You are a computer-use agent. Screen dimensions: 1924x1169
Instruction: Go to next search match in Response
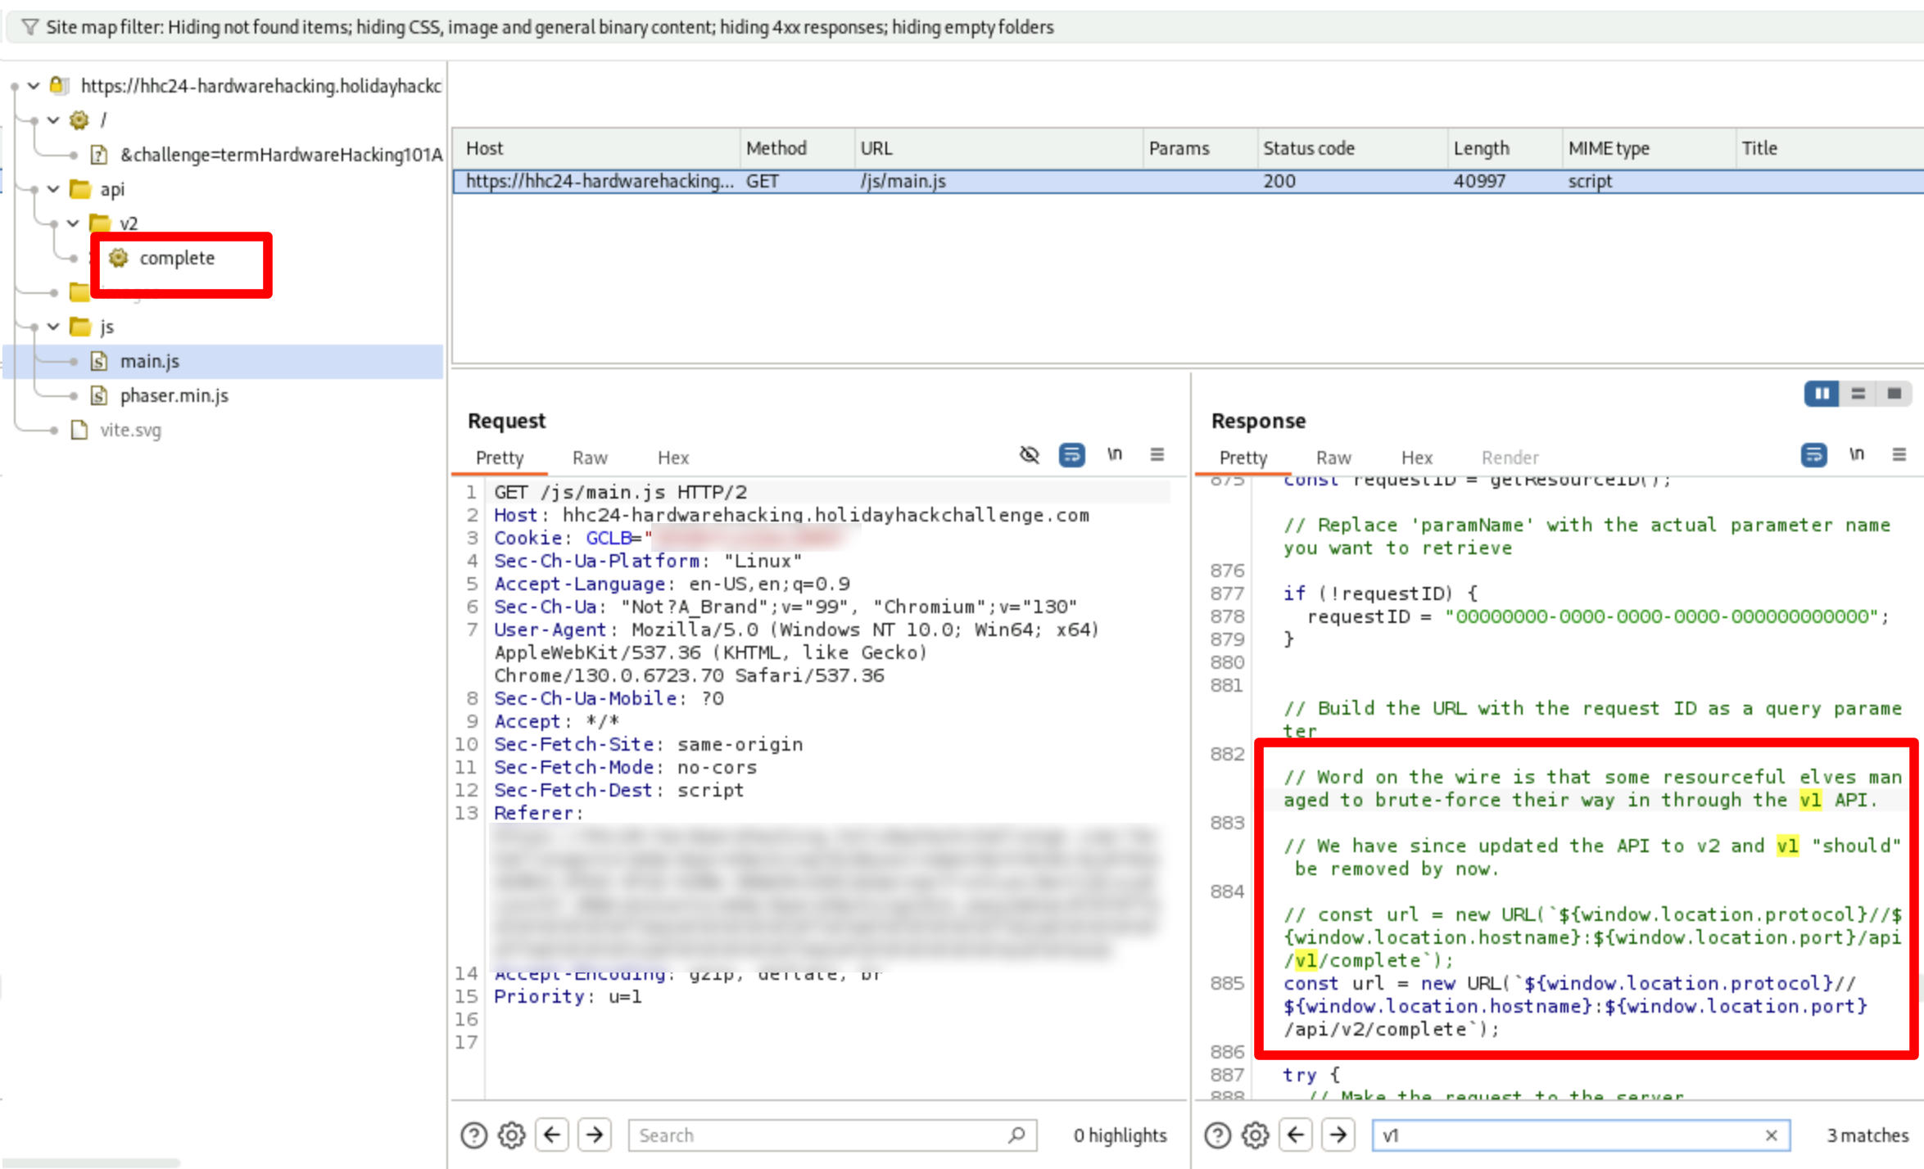coord(1338,1135)
